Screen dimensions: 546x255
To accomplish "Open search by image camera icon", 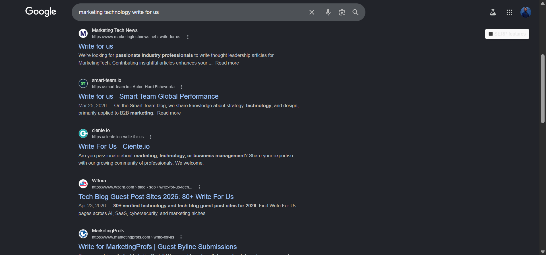I will [x=342, y=12].
